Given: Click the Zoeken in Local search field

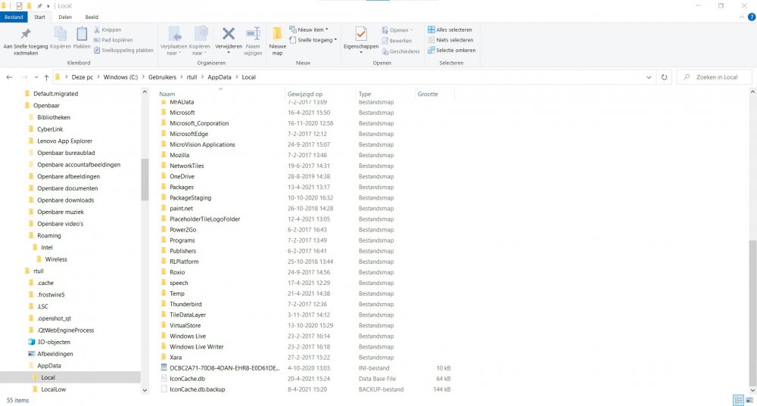Looking at the screenshot, I should (715, 77).
